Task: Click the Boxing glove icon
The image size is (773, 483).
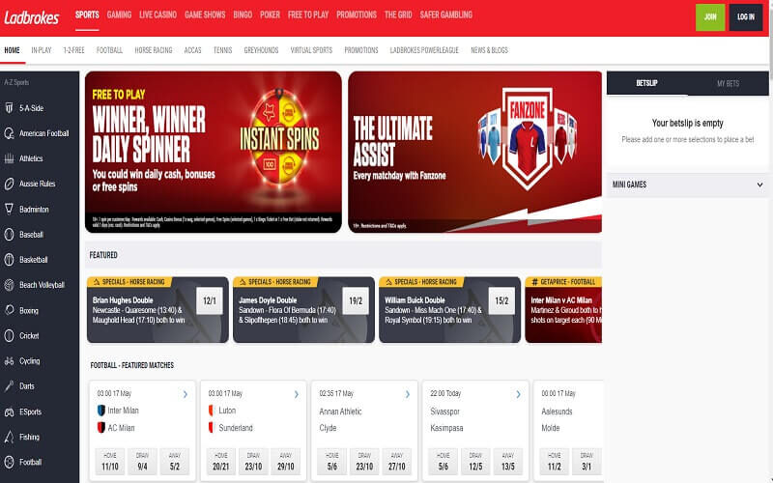Action: (9, 310)
